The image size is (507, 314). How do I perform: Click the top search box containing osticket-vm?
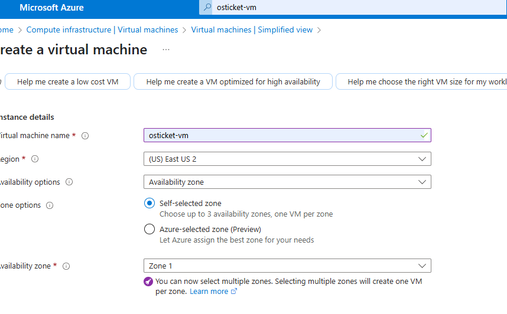pyautogui.click(x=352, y=7)
